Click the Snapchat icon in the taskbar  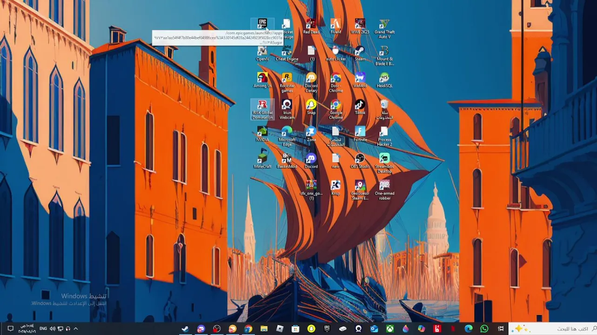(x=311, y=328)
